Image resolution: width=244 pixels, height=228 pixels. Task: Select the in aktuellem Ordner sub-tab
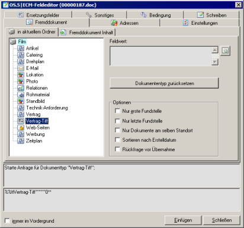coord(32,32)
